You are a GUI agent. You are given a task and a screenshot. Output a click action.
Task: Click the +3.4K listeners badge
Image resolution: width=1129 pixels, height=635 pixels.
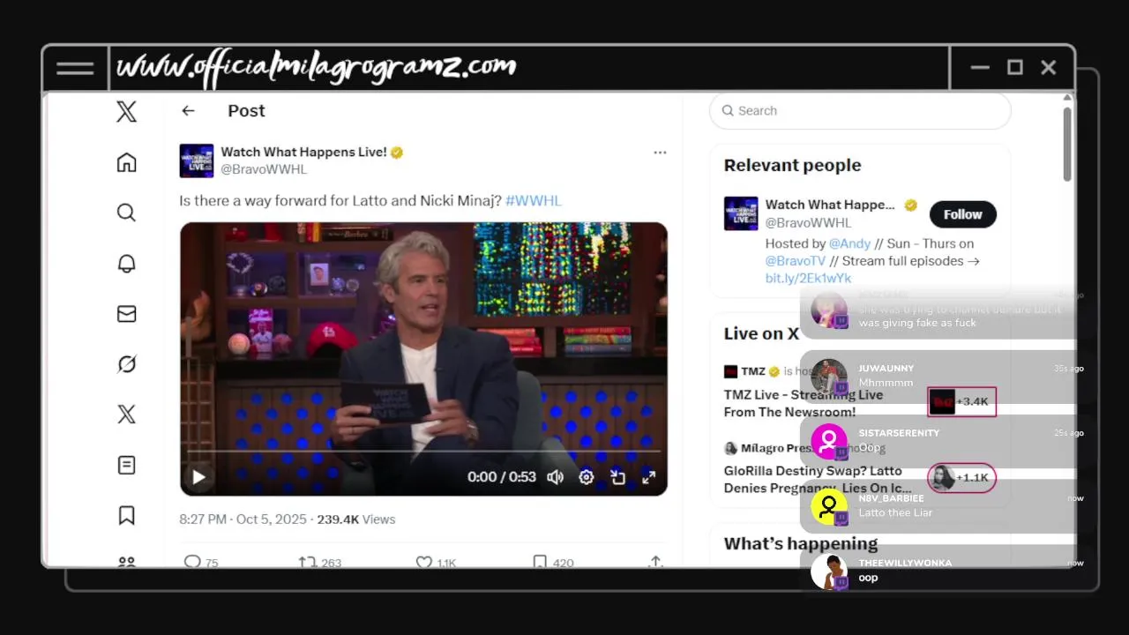coord(961,401)
